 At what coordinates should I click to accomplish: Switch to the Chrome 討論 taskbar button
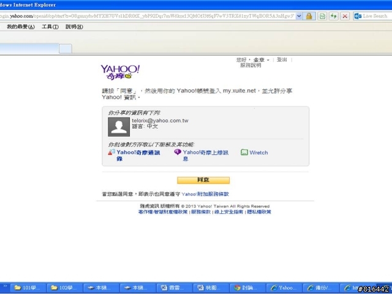[x=247, y=288]
